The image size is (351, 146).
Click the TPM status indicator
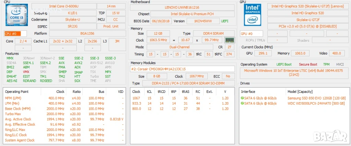(x=326, y=64)
